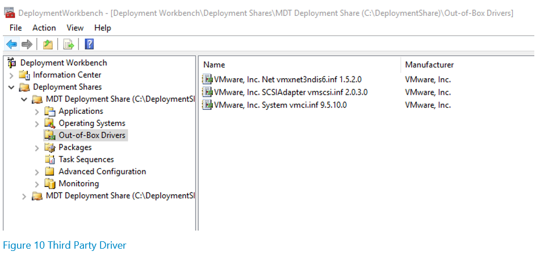
Task: Select the Deployment Shares tree label
Action: click(68, 87)
